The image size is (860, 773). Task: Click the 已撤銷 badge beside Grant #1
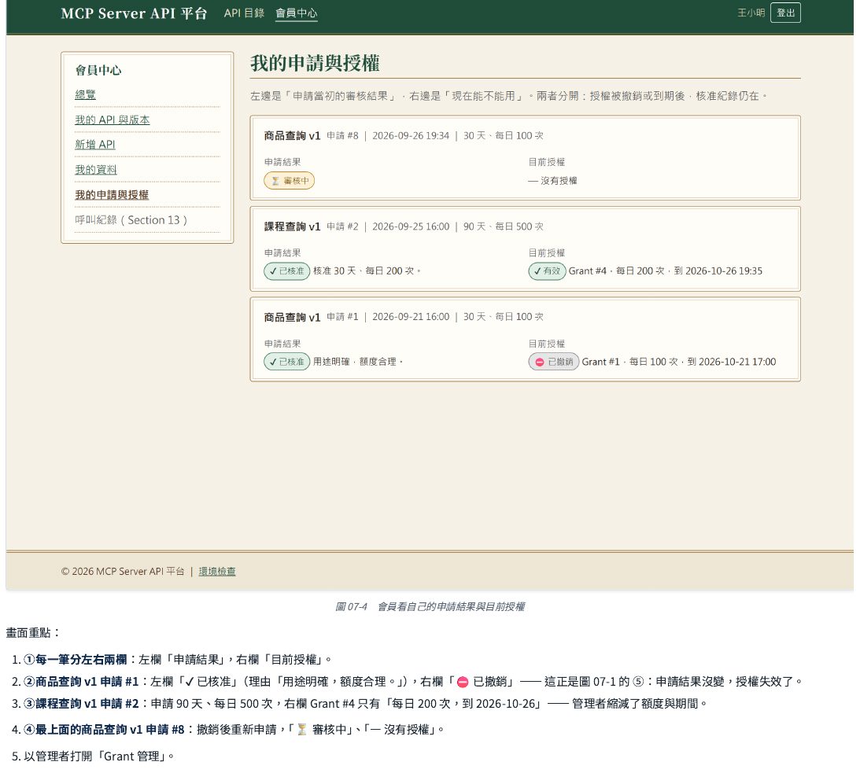[553, 362]
